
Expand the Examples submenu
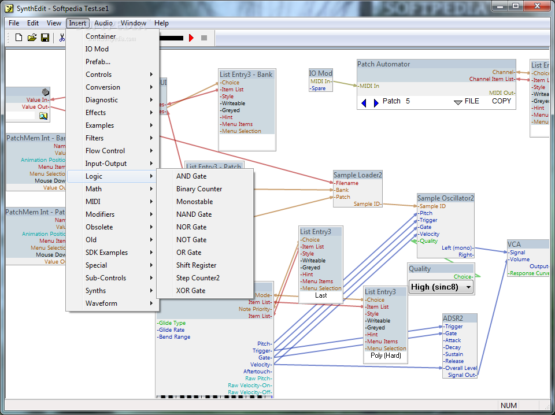coord(113,125)
